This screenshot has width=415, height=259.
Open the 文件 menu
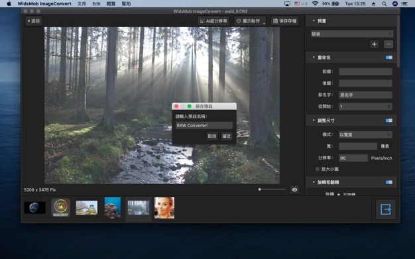point(82,4)
